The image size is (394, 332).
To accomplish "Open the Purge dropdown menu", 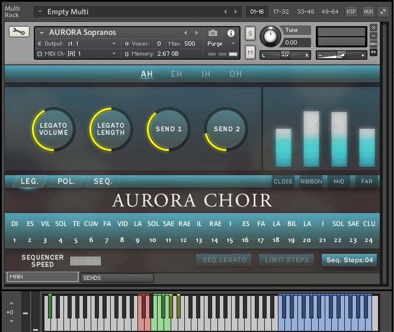I will (221, 44).
